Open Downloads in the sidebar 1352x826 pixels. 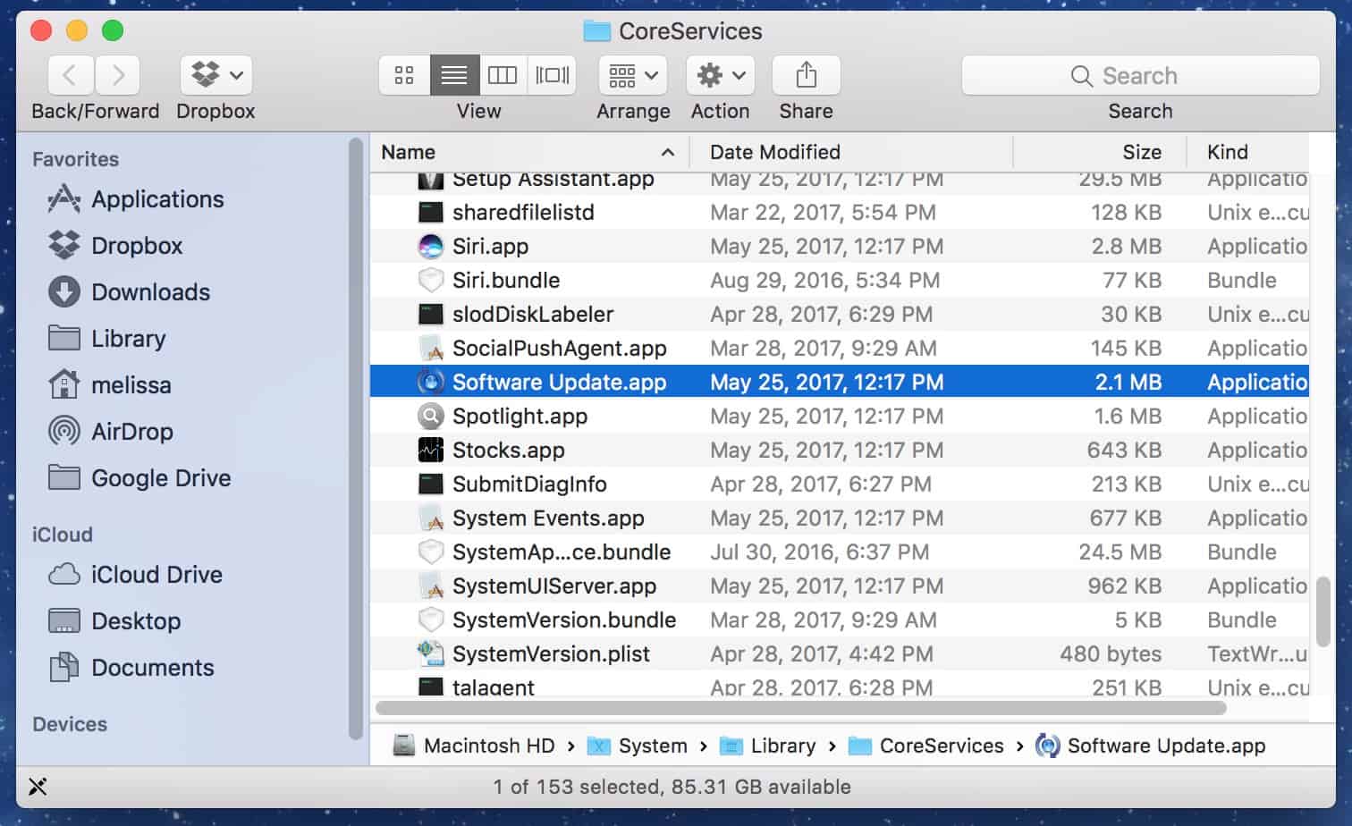pyautogui.click(x=128, y=292)
